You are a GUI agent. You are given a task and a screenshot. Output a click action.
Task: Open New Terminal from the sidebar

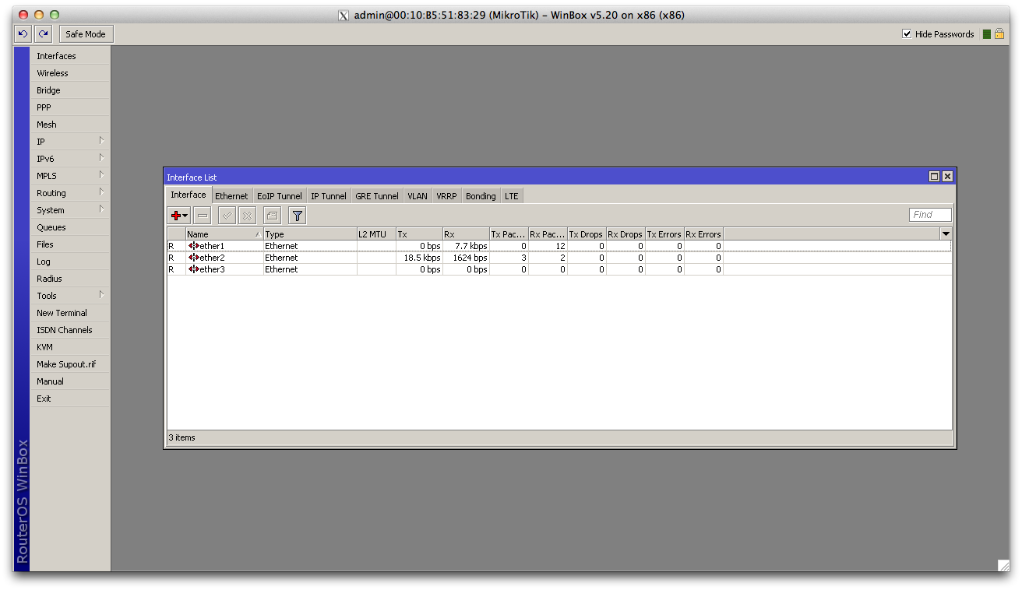click(x=70, y=313)
